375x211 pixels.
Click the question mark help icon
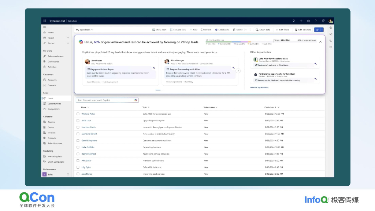316,21
